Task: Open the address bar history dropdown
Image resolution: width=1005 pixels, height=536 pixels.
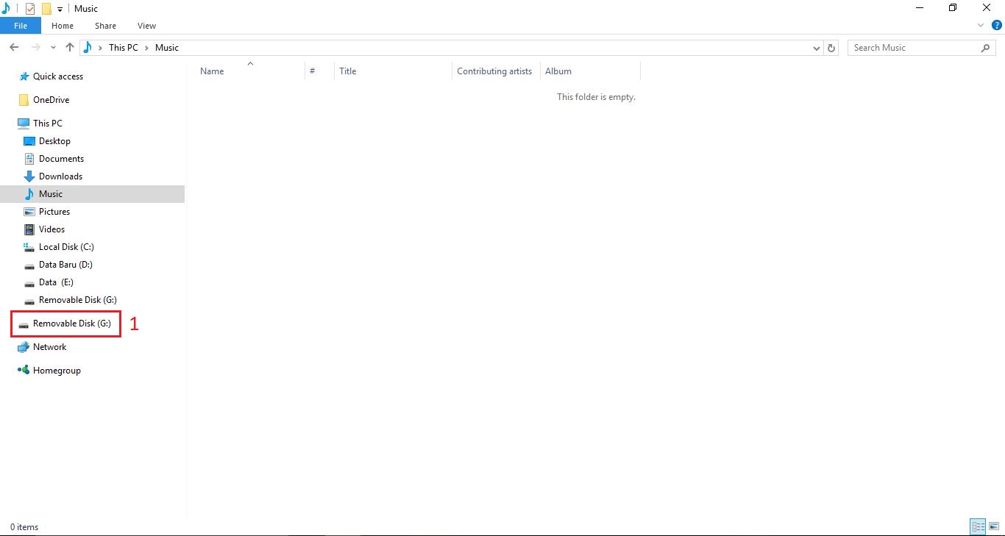Action: [x=817, y=48]
